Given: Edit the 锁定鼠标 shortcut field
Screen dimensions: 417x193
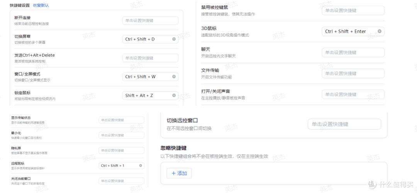Looking at the screenshot, I should point(150,95).
